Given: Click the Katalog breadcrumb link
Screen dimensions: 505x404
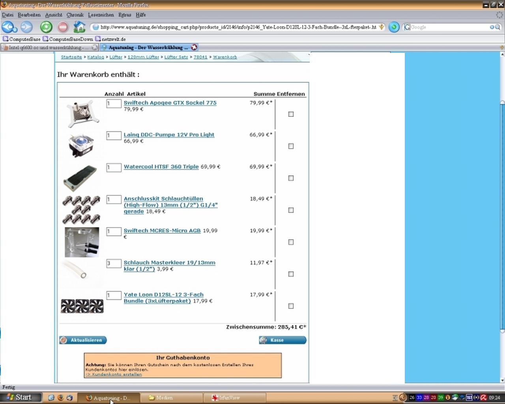Looking at the screenshot, I should click(95, 57).
